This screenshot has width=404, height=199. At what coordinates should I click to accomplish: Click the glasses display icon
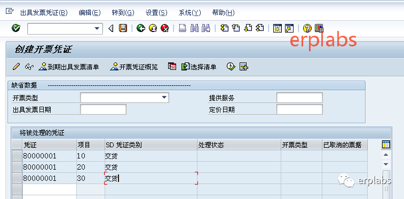point(29,67)
